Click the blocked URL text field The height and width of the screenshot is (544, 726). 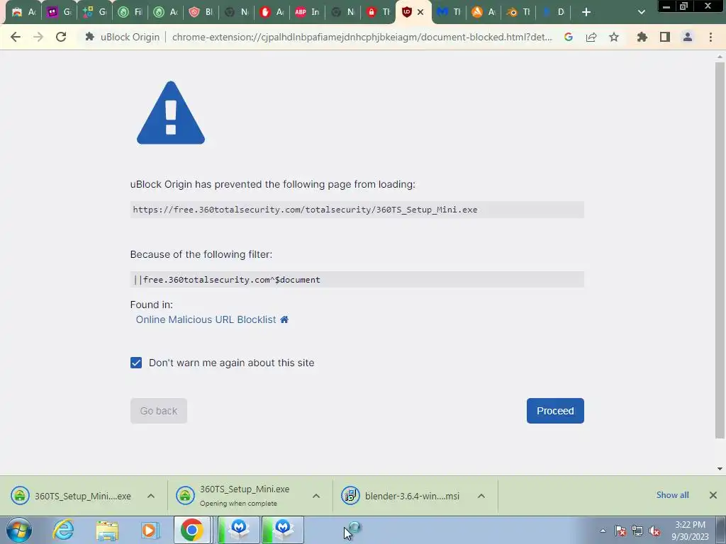tap(357, 210)
